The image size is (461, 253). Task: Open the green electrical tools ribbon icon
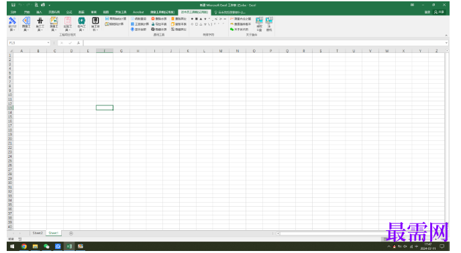coord(81,24)
